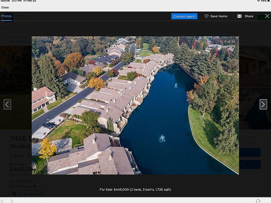Tap the Save Home label

(218, 16)
